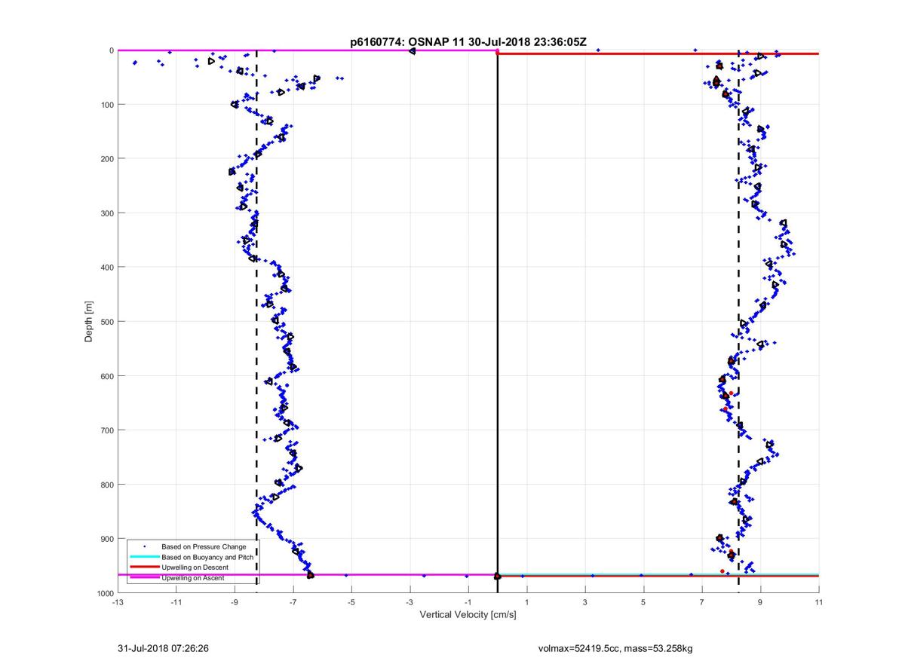Click the depth tick label '800'
The image size is (905, 667).
click(107, 485)
